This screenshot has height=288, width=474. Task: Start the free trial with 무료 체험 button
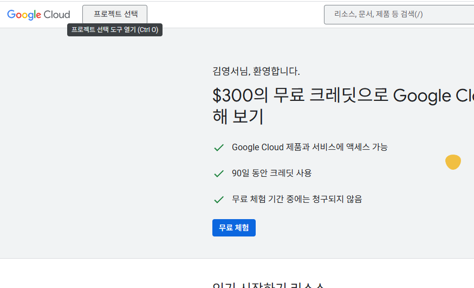pyautogui.click(x=234, y=228)
